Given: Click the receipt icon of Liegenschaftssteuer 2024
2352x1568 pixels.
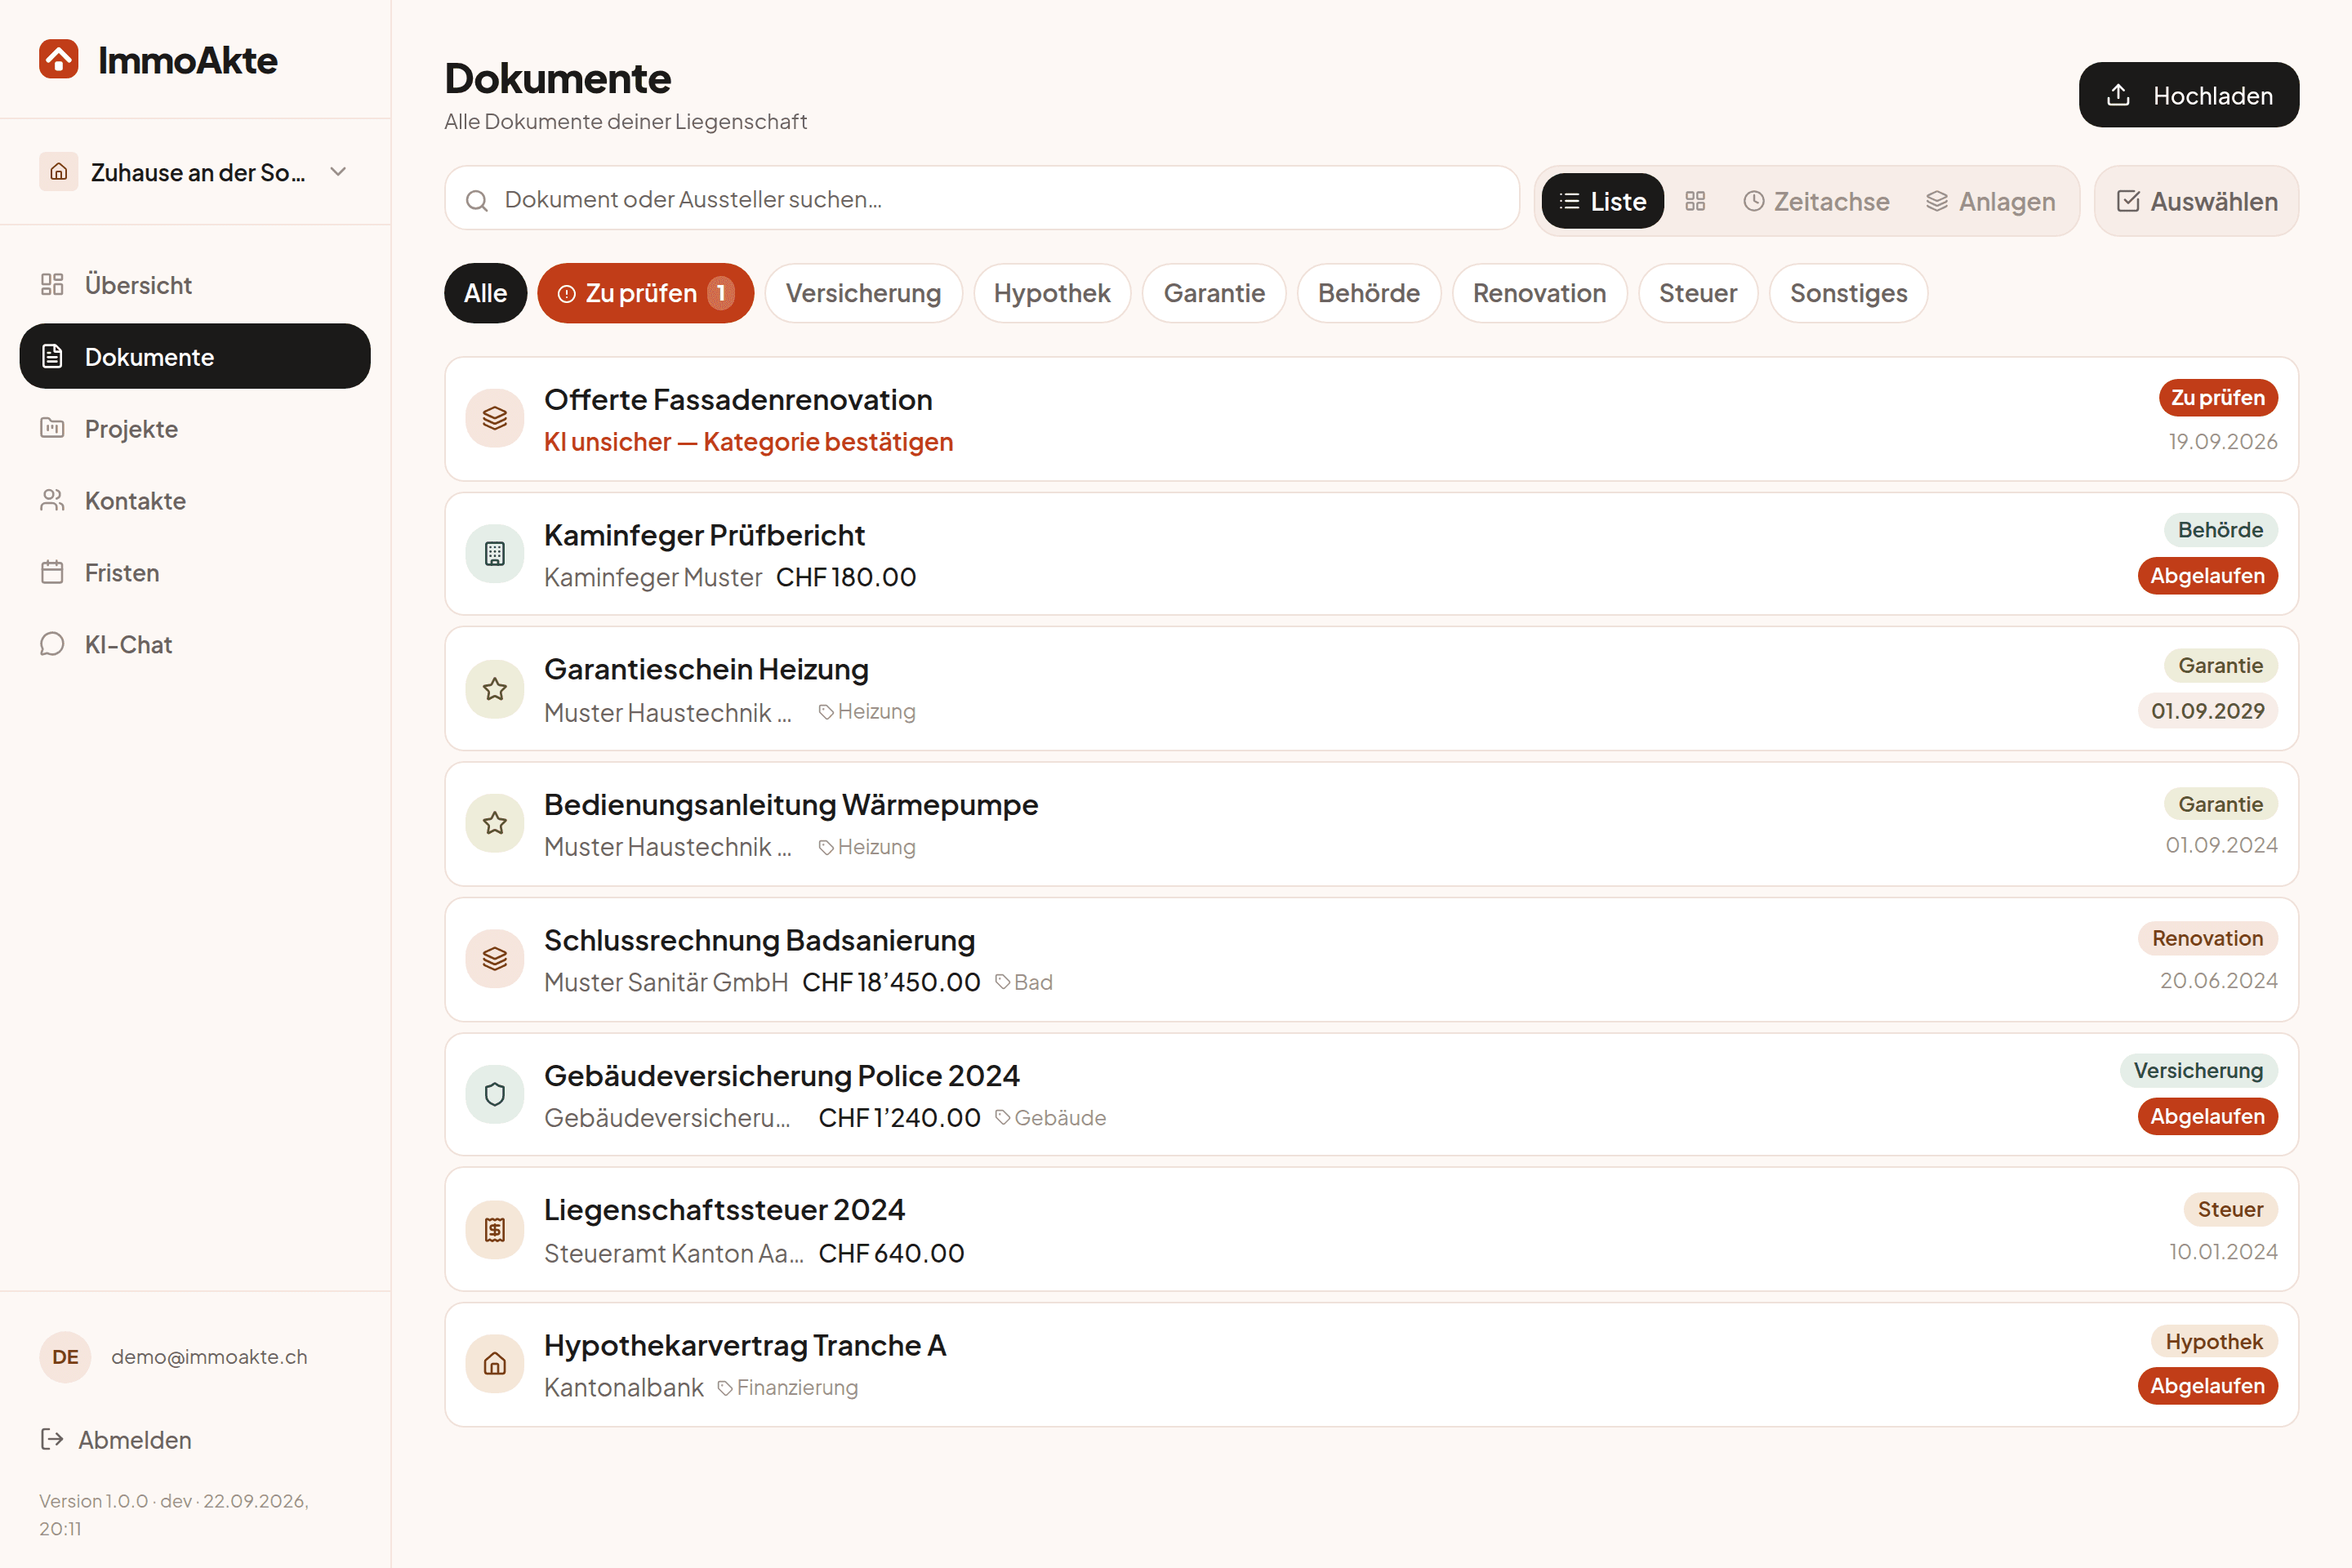Looking at the screenshot, I should point(495,1230).
